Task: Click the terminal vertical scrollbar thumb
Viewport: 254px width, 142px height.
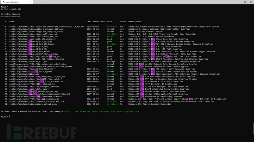Action: (253, 128)
